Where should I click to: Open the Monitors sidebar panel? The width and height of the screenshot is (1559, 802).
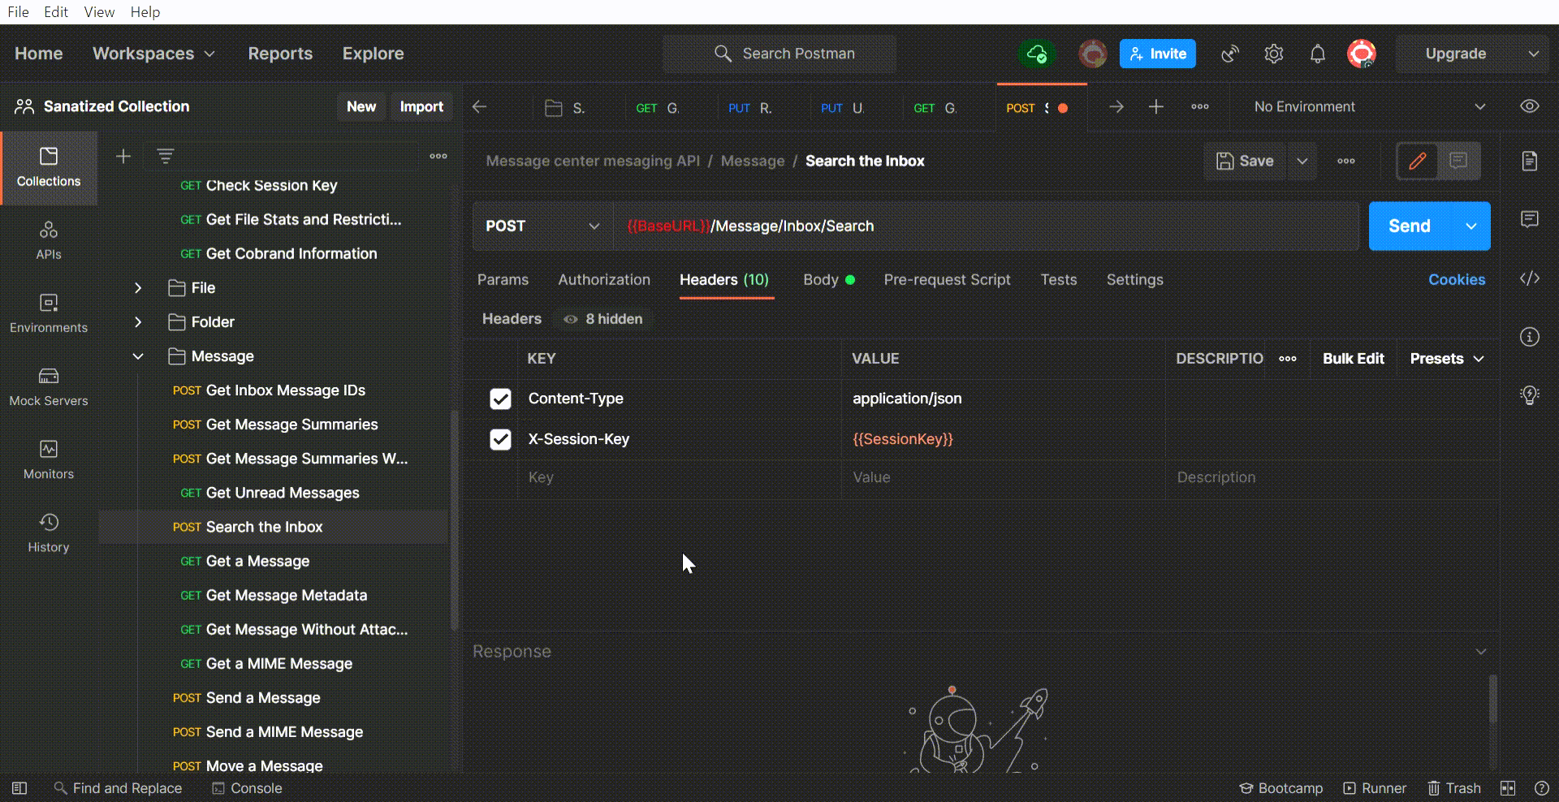coord(49,459)
